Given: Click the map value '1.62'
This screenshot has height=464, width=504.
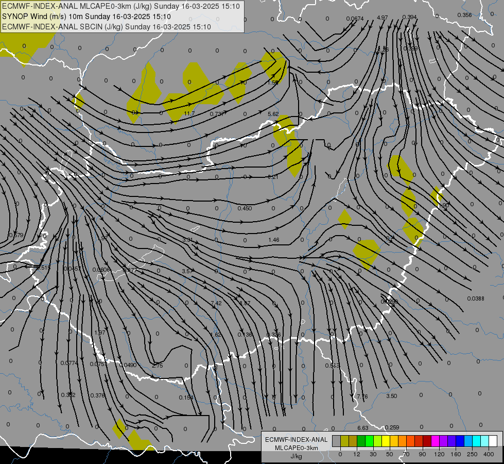Looking at the screenshot, I should click(216, 335).
